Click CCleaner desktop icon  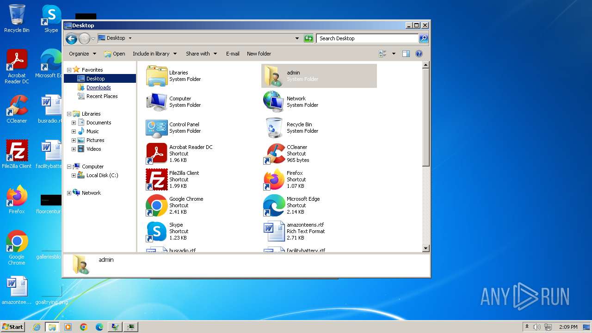point(17,105)
